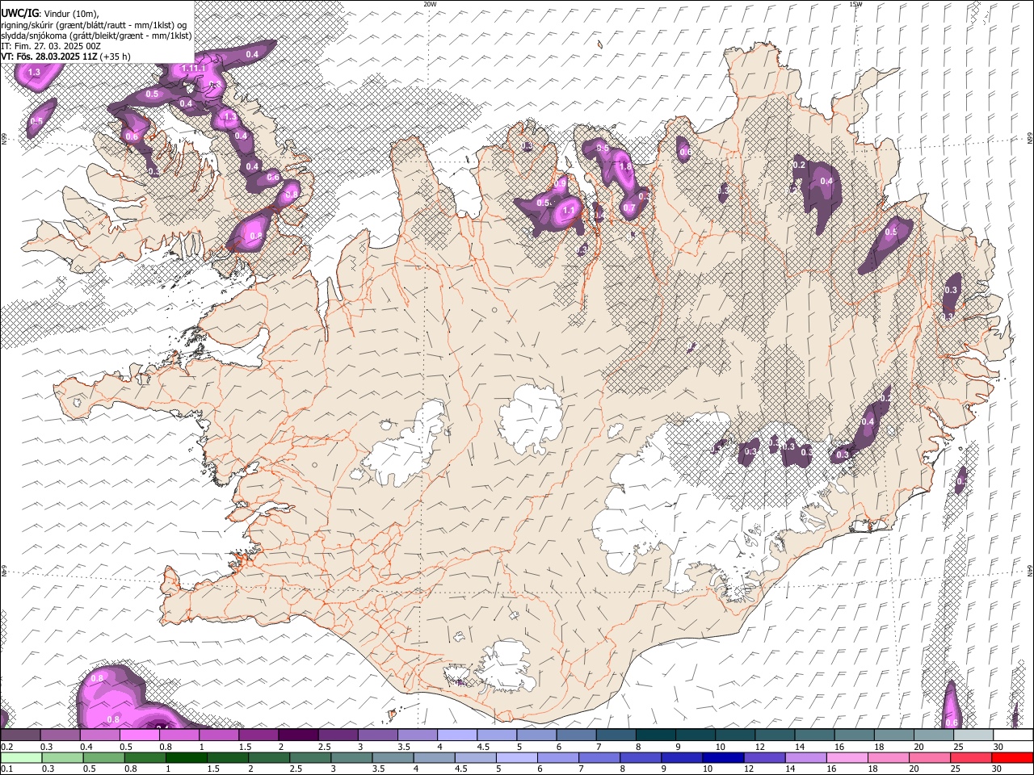The width and height of the screenshot is (1034, 775).
Task: Click the 15W longitude label
Action: (855, 4)
